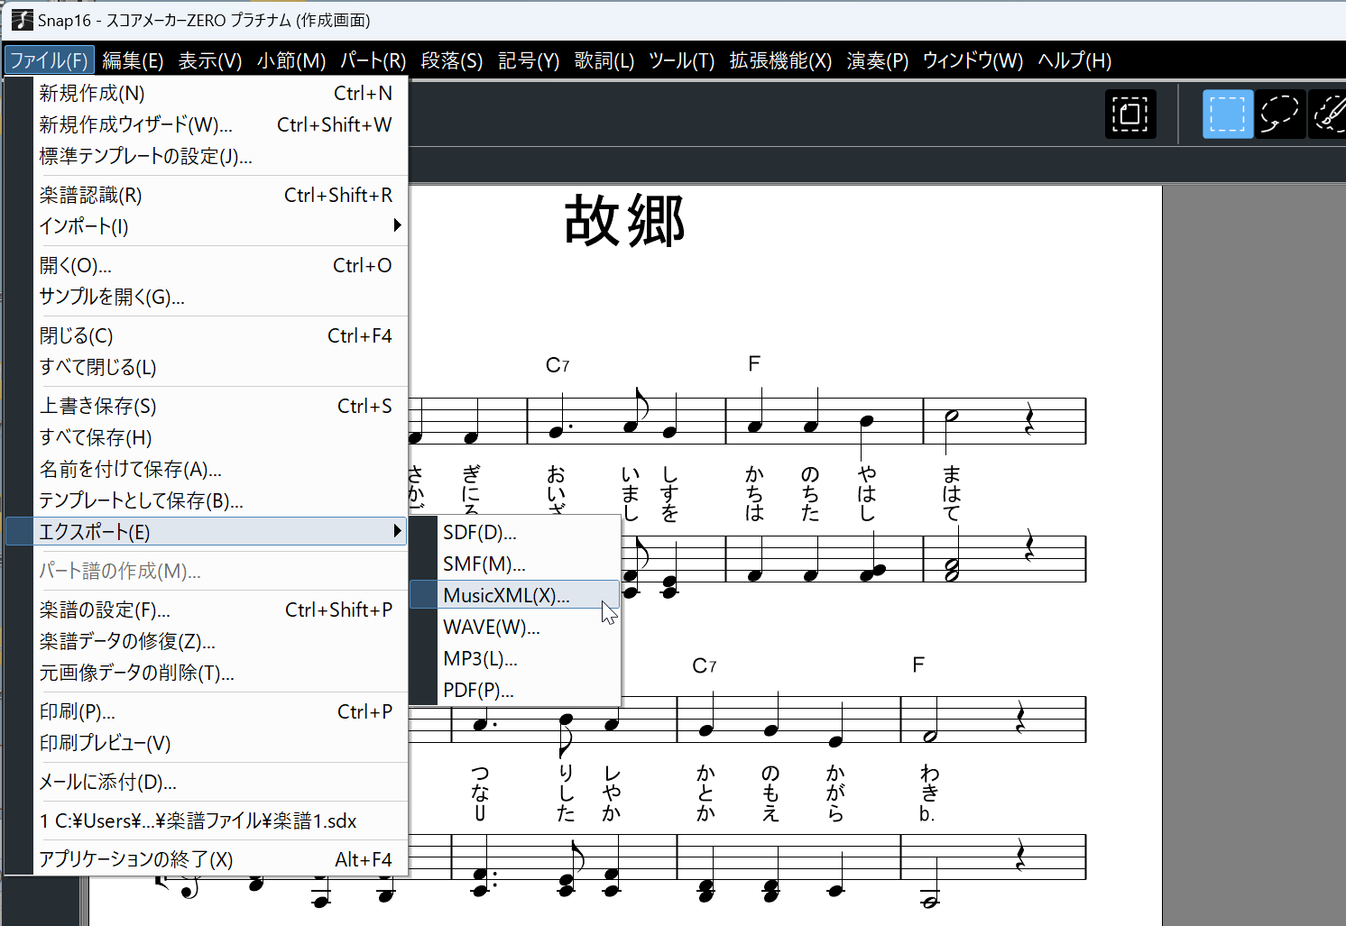This screenshot has width=1346, height=926.
Task: Select the pen-and-lasso tool icon in toolbar
Action: 1329,115
